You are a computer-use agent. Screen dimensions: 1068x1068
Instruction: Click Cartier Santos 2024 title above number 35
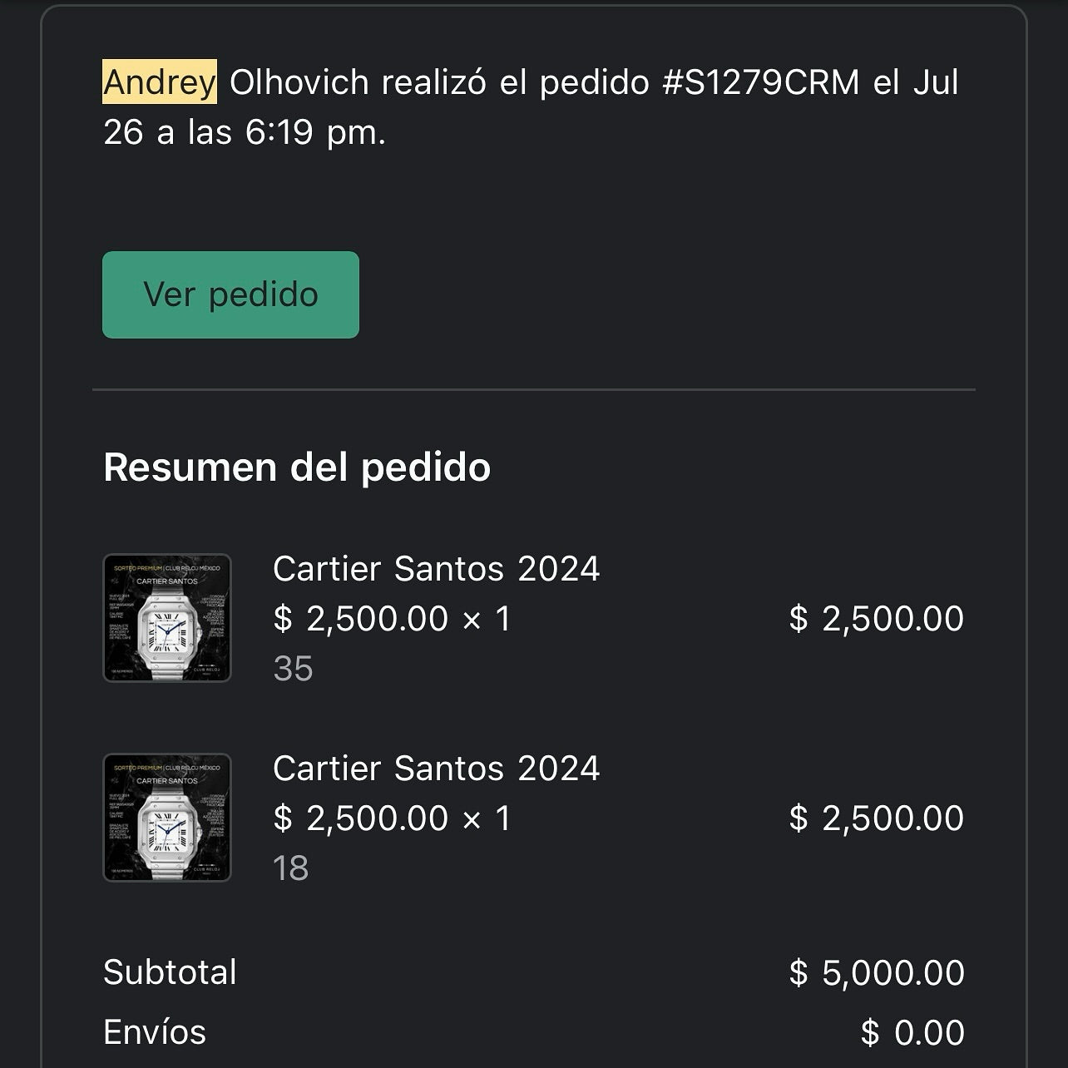436,569
